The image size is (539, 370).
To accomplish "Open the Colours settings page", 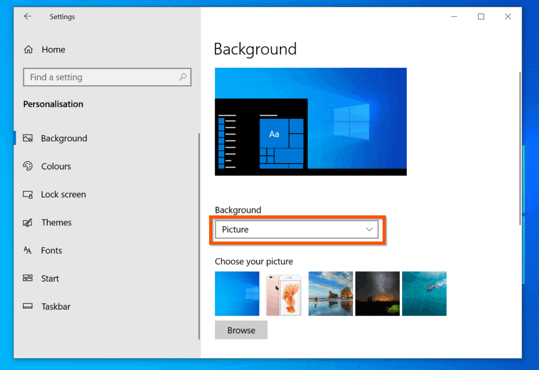I will (x=56, y=167).
